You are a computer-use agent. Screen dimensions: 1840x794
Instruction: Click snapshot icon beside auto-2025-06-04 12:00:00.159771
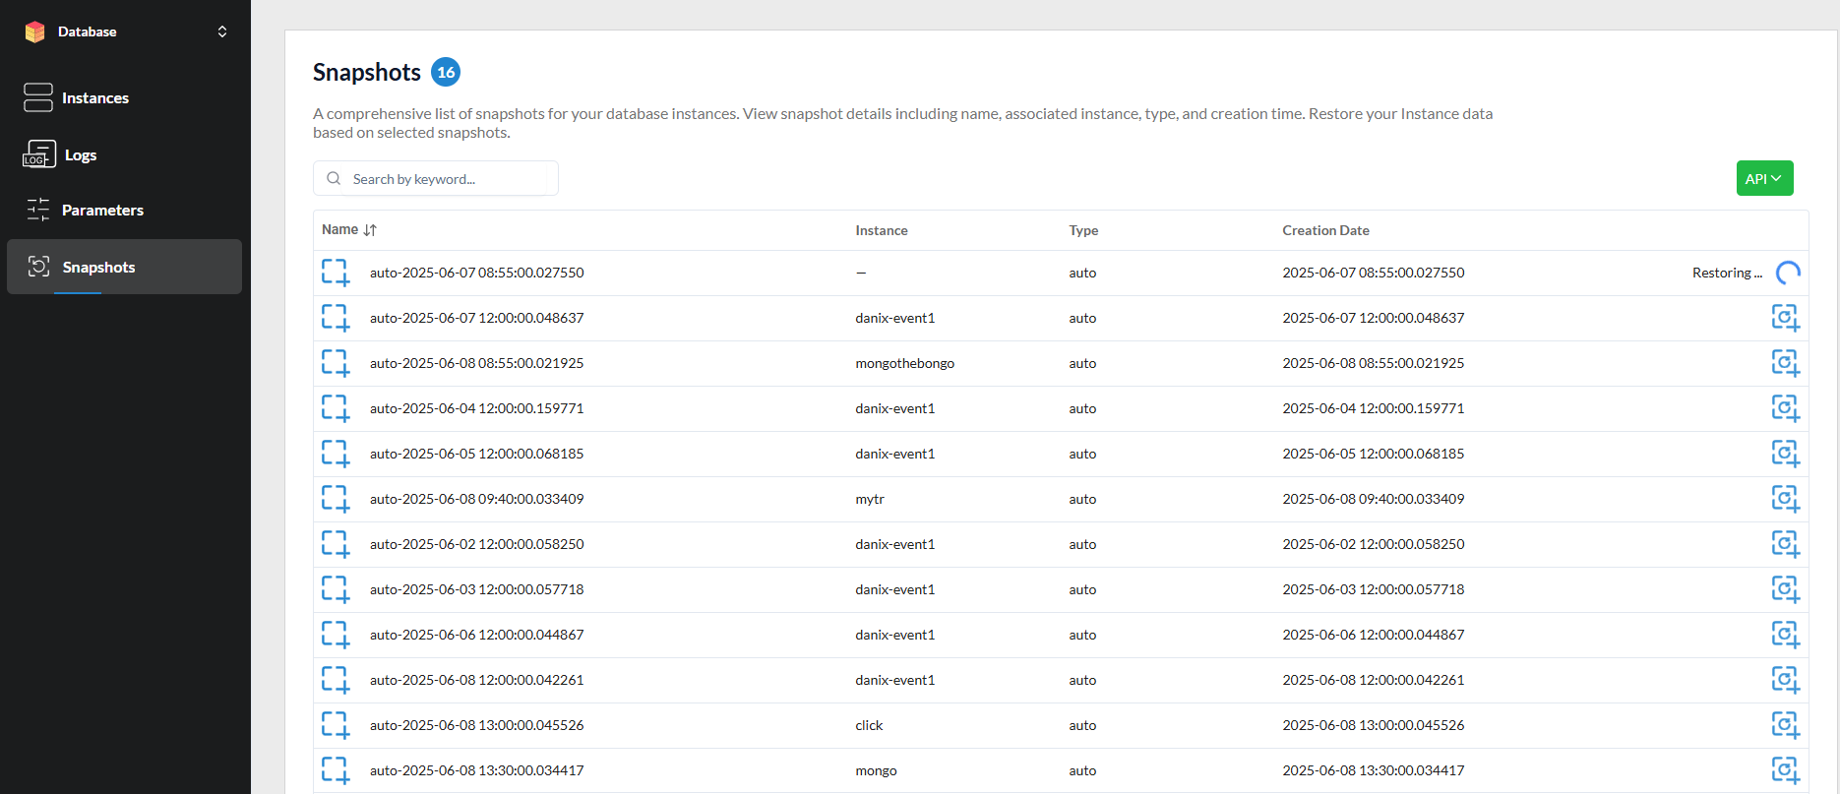(336, 408)
